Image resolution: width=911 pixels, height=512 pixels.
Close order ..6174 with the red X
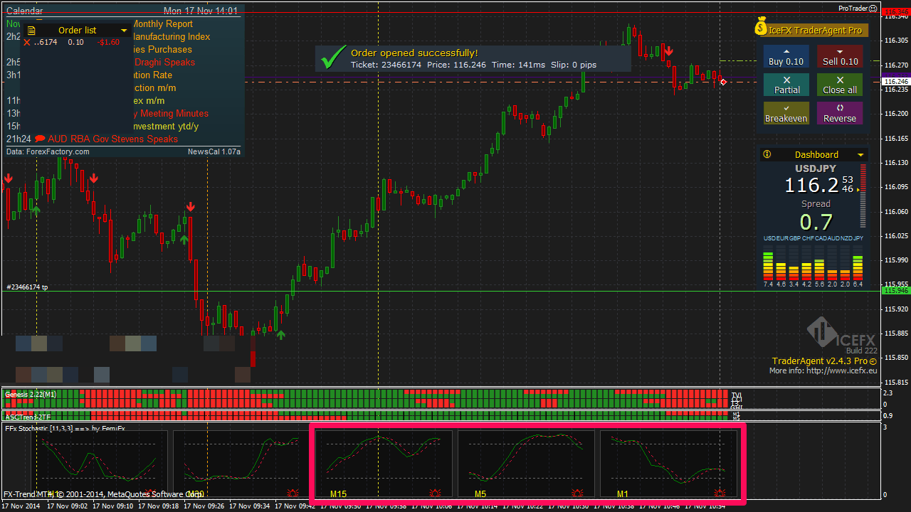pyautogui.click(x=27, y=43)
